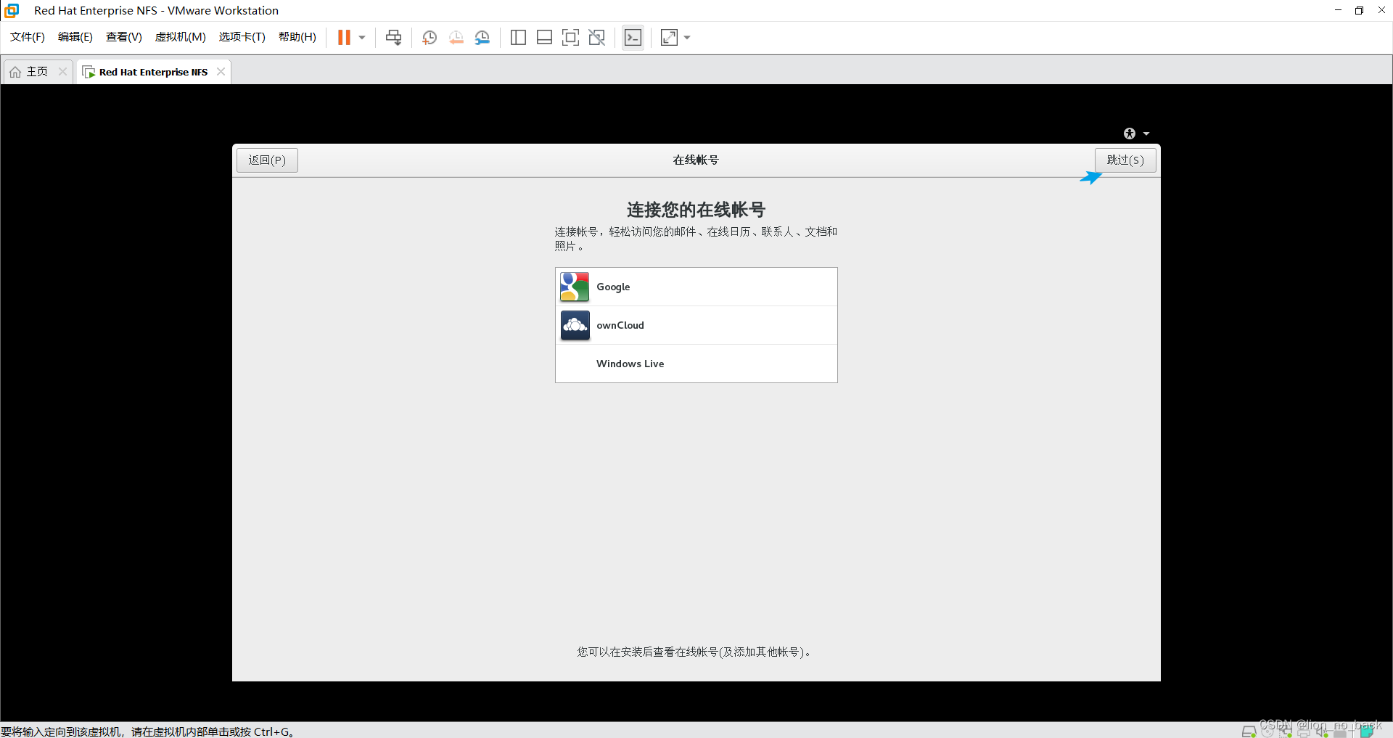The image size is (1393, 738).
Task: Toggle the library sidebar panel icon
Action: 518,38
